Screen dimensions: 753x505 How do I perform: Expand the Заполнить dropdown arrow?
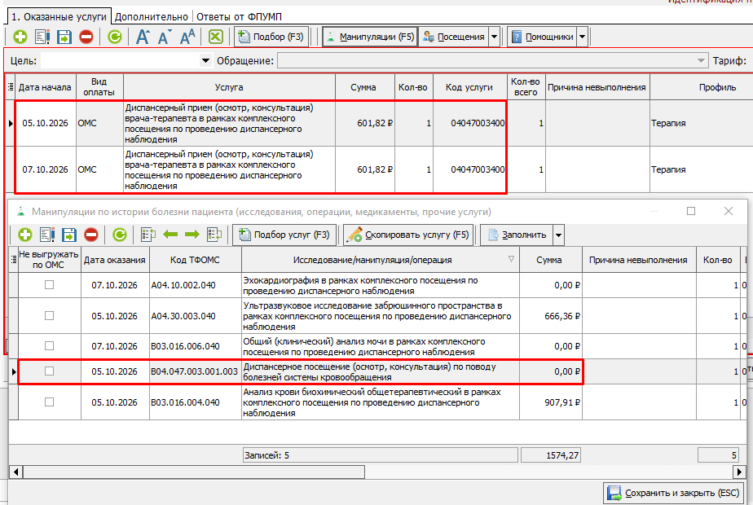[x=558, y=235]
